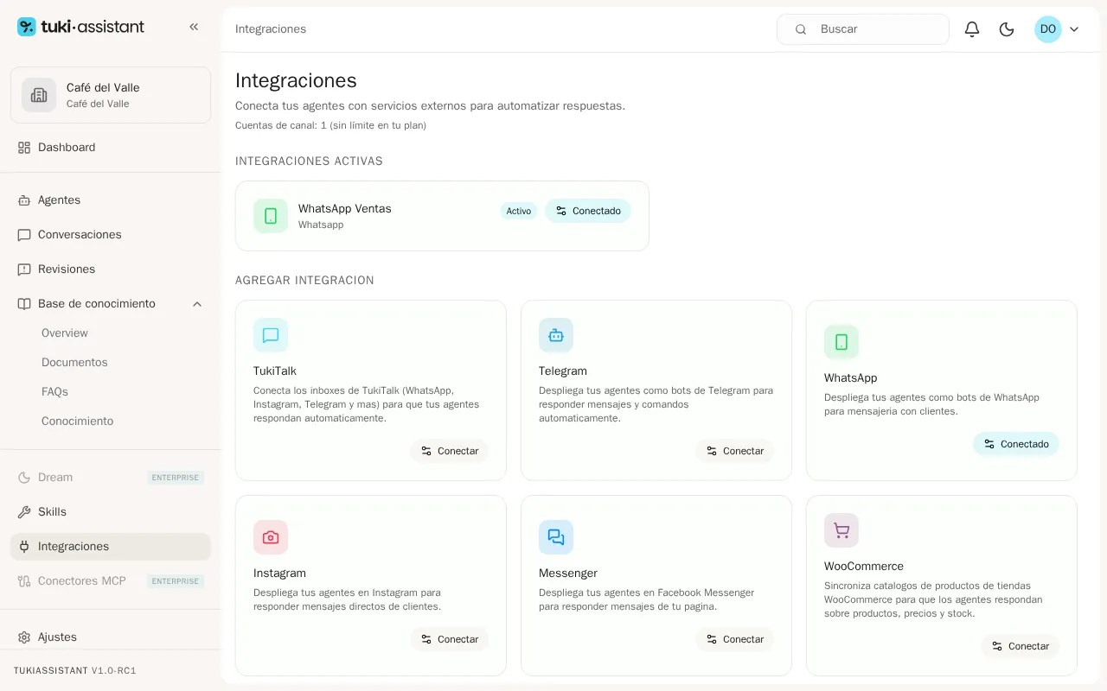The height and width of the screenshot is (691, 1107).
Task: Click the Agentes robot icon
Action: (x=24, y=200)
